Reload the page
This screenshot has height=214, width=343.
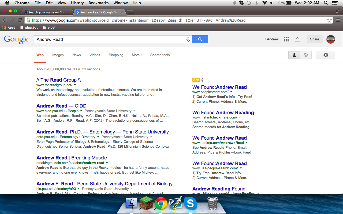20,20
